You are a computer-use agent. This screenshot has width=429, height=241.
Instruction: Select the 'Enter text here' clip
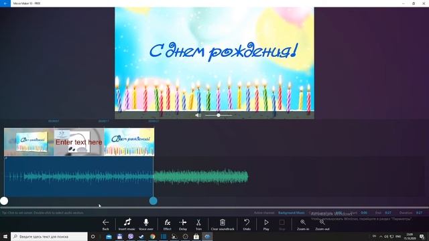(79, 142)
